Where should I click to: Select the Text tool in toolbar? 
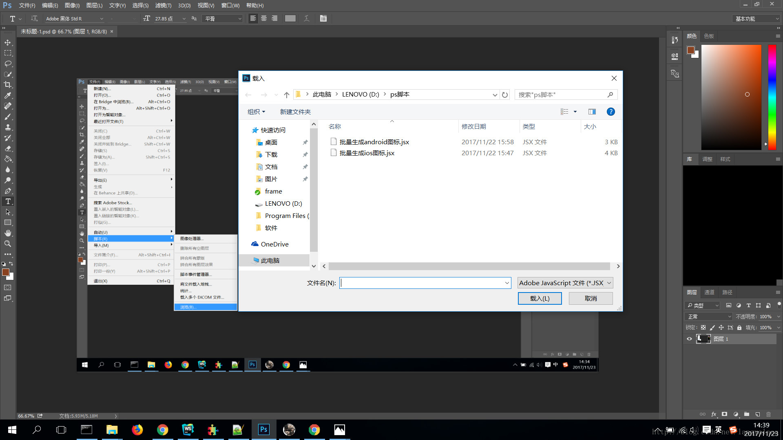[7, 202]
